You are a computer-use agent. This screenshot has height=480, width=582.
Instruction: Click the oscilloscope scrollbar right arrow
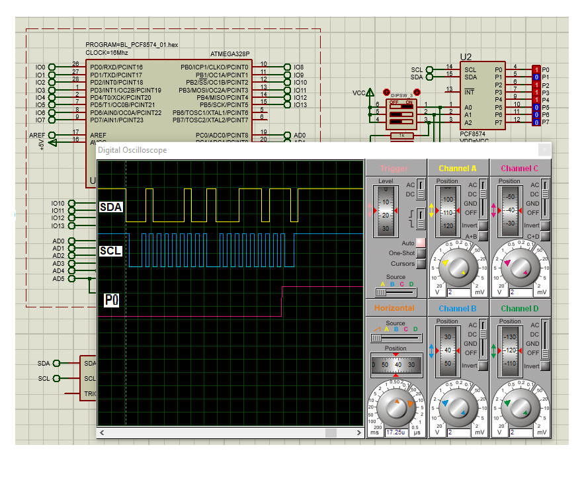358,433
